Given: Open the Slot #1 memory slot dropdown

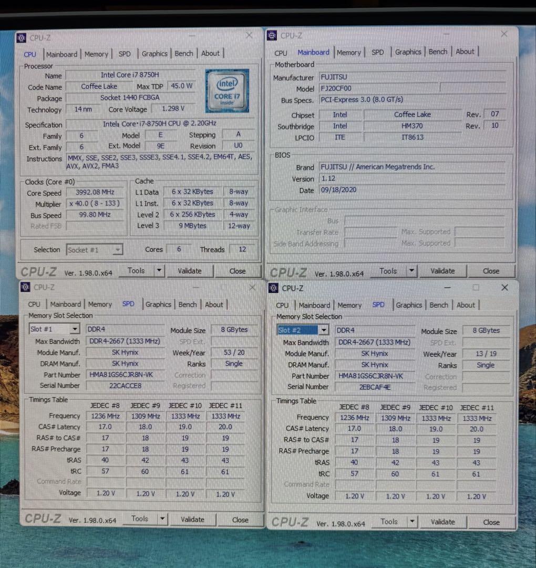Looking at the screenshot, I should tap(75, 329).
